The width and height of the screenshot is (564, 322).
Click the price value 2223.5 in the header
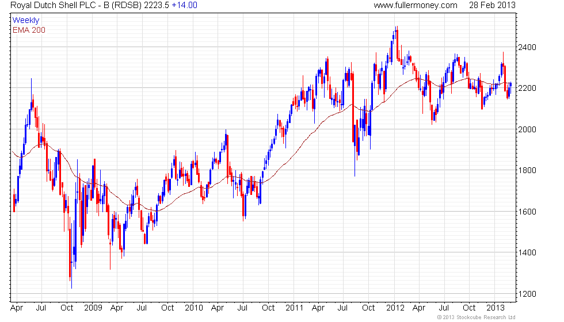(x=157, y=5)
